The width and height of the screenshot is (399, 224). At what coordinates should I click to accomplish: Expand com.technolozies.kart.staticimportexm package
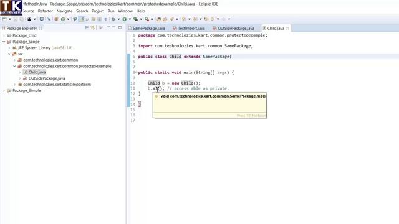click(x=15, y=85)
